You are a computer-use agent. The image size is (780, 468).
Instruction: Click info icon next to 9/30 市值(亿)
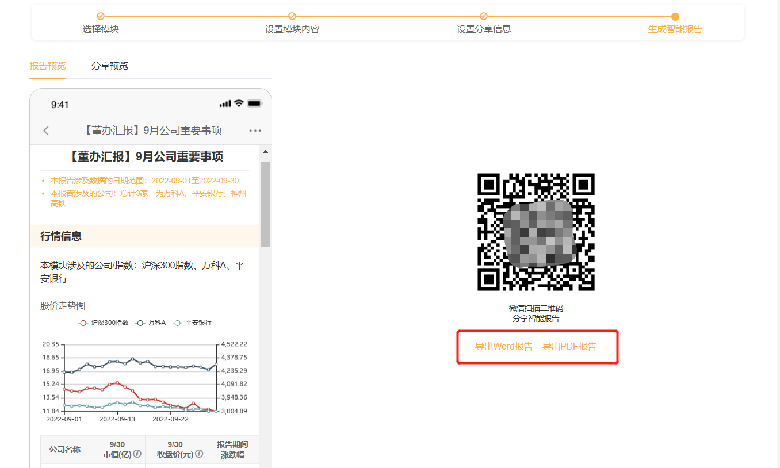tap(137, 454)
